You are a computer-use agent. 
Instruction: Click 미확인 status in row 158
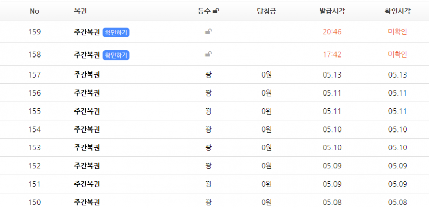pyautogui.click(x=398, y=54)
